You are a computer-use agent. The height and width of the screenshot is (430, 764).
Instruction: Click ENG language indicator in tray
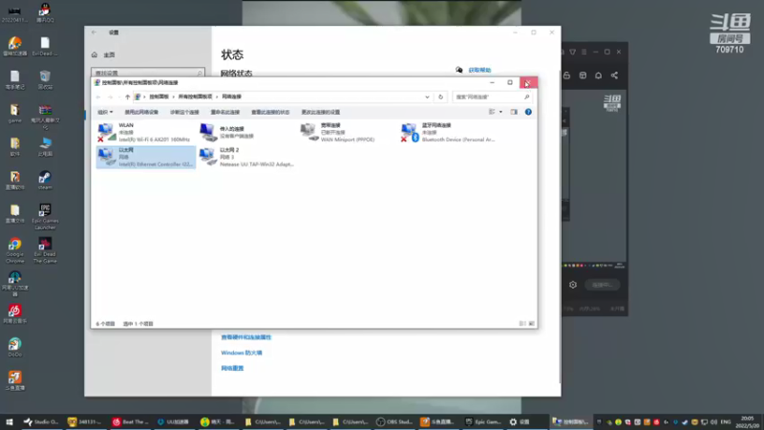(x=726, y=421)
